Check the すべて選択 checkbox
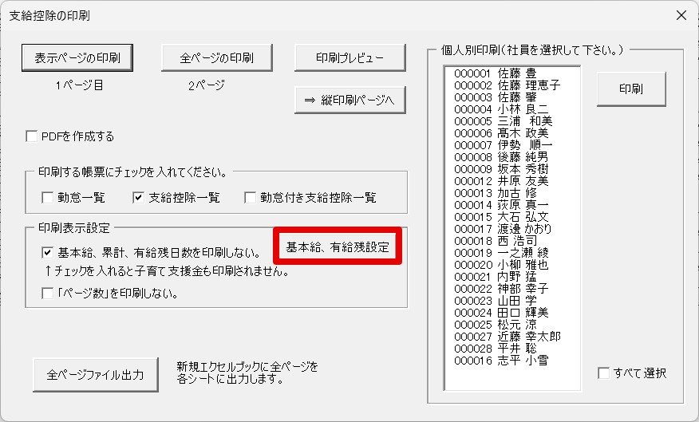 pos(604,373)
